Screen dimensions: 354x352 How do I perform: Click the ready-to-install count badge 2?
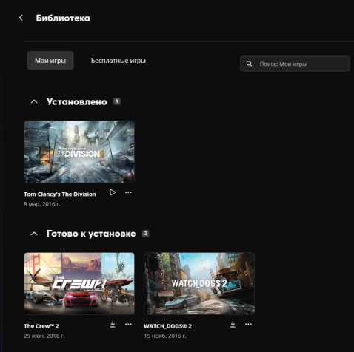145,233
